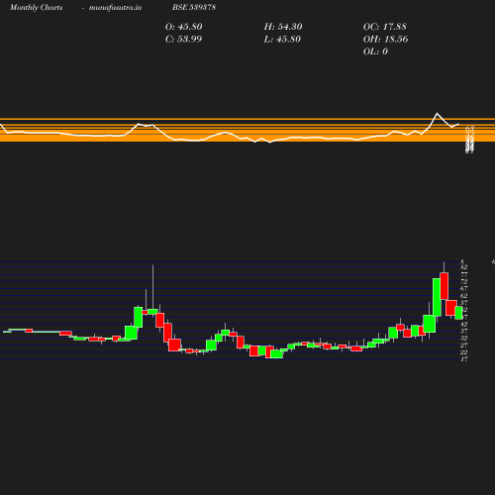The width and height of the screenshot is (495, 495).
Task: Click the tallest red candle at the chart peak
Action: click(x=445, y=286)
